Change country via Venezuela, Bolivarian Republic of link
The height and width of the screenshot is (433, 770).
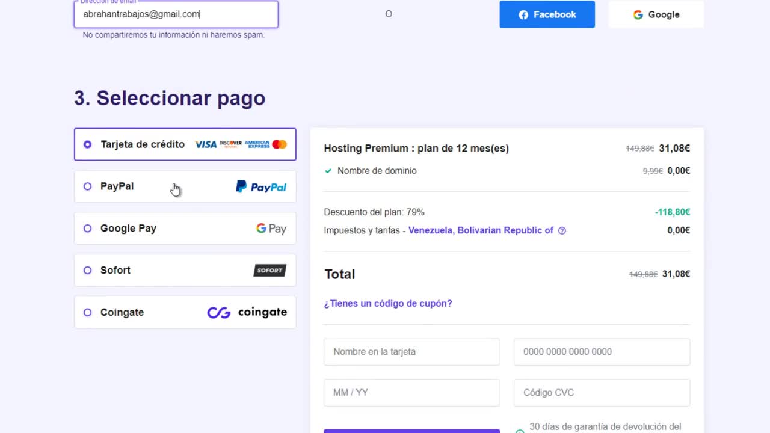[x=481, y=230]
